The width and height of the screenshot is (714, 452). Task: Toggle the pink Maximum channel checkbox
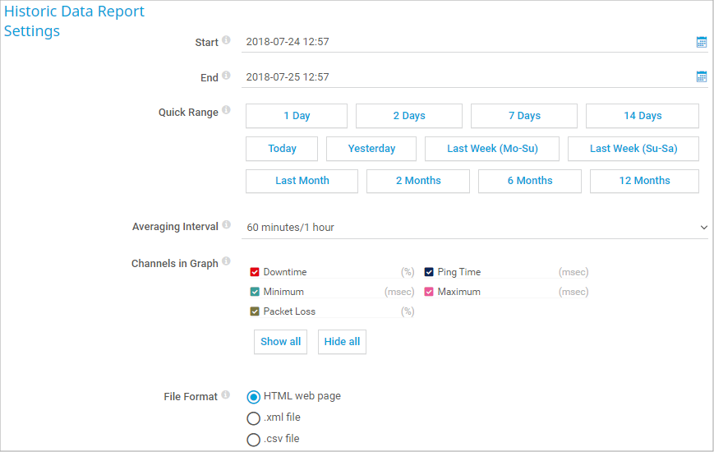(429, 292)
